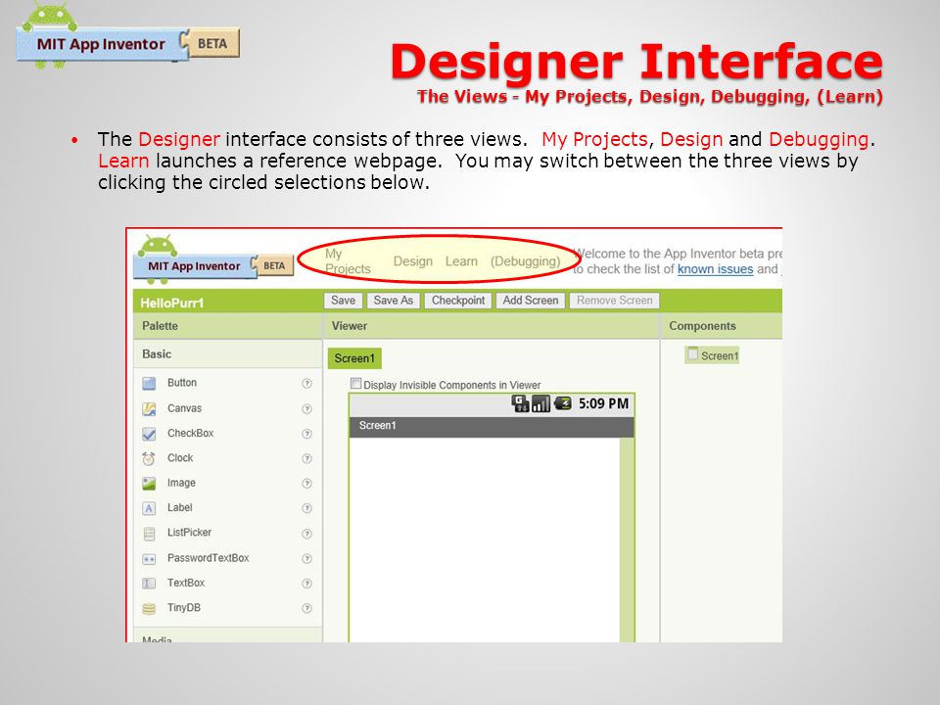Open the known issues link
Screen dimensions: 940x705
(x=715, y=269)
